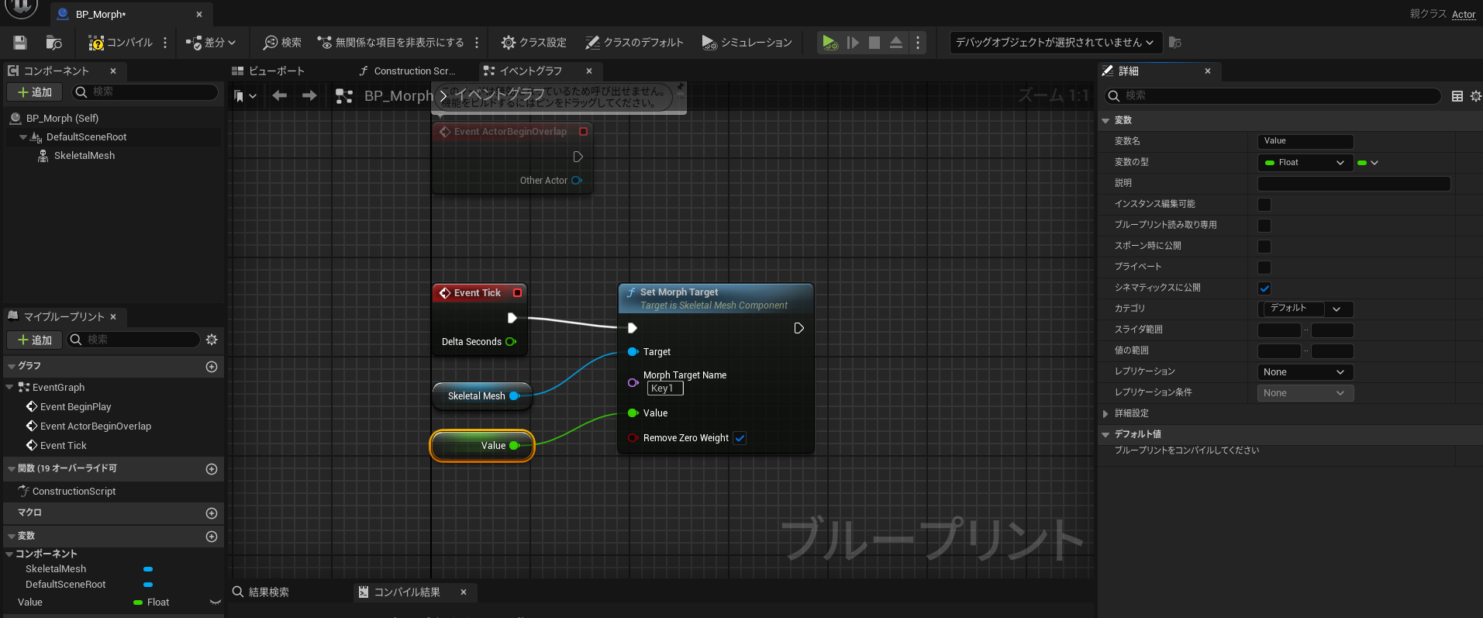Image resolution: width=1483 pixels, height=618 pixels.
Task: Click the 変数名 Value name field
Action: [x=1305, y=141]
